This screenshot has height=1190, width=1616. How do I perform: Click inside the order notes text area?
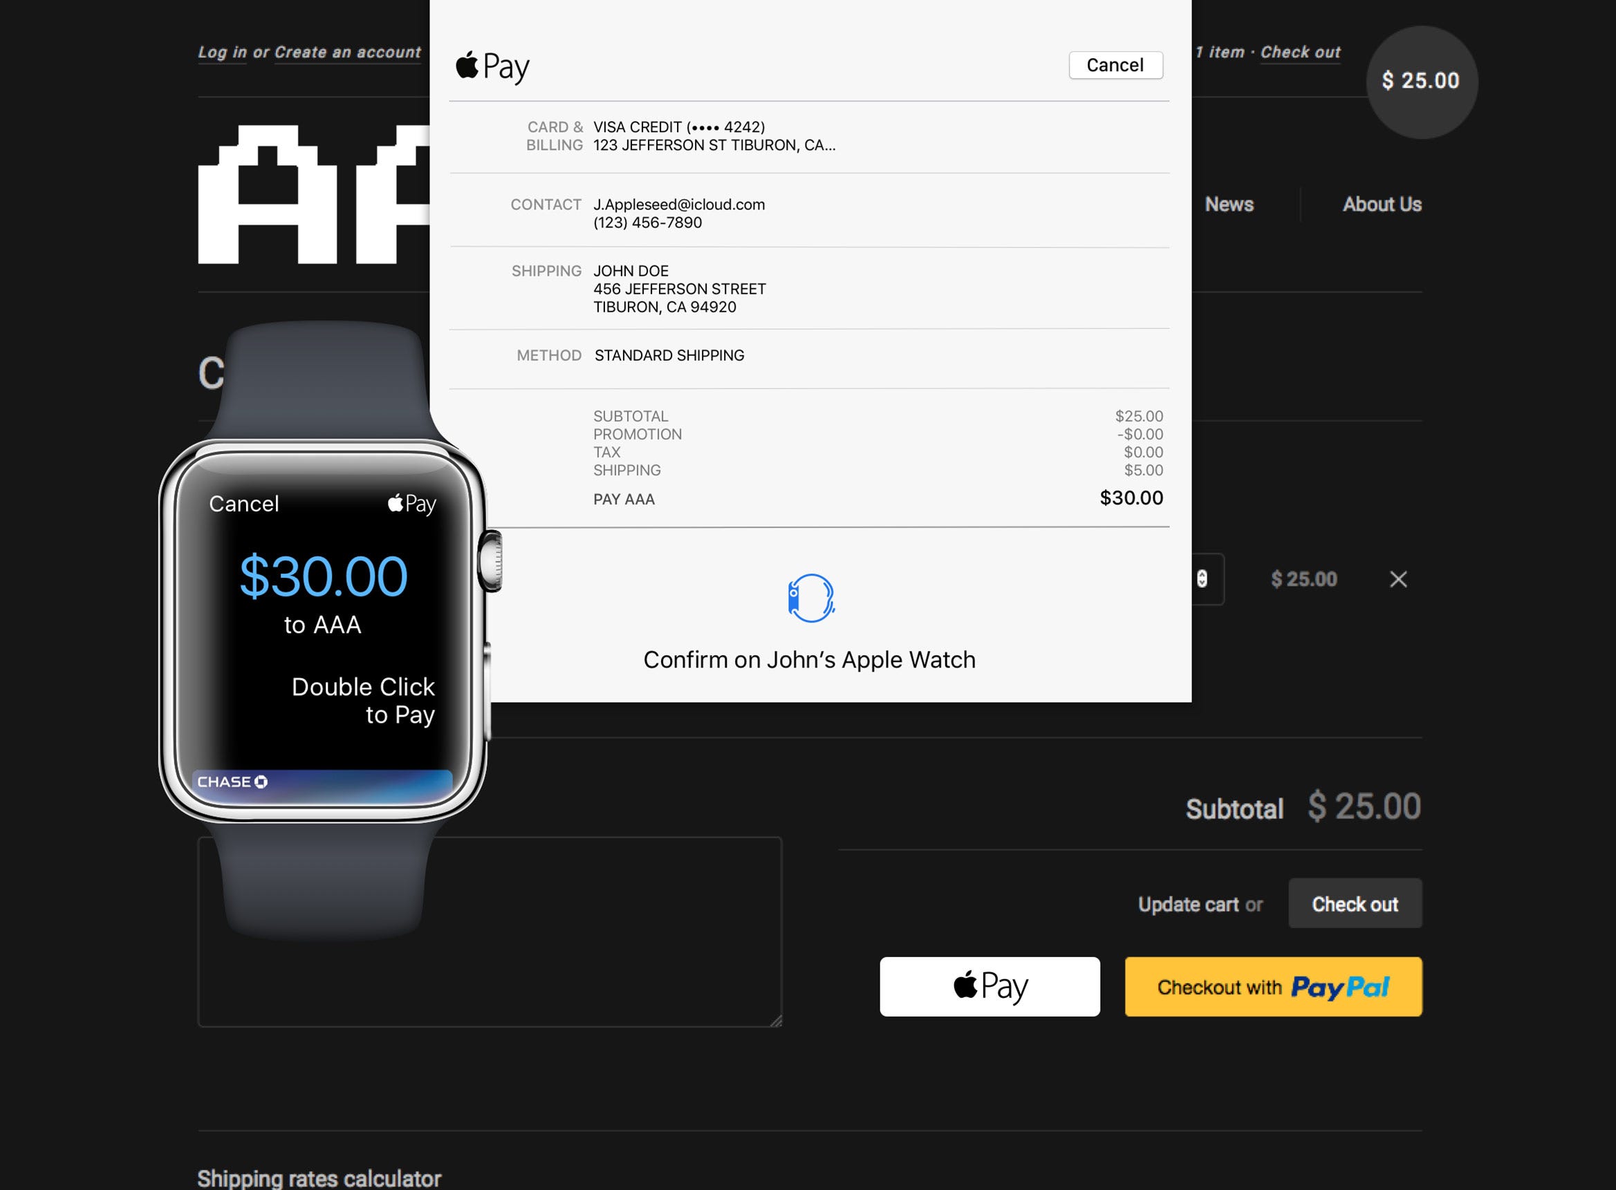click(x=490, y=932)
